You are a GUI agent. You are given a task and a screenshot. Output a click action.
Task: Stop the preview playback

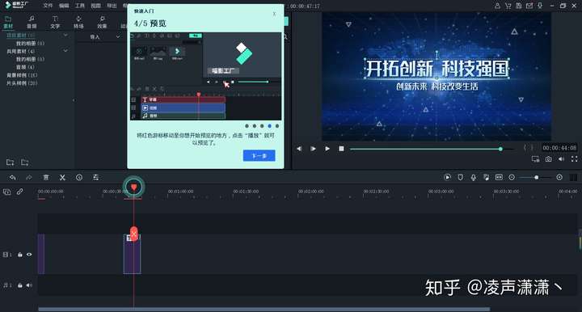click(x=341, y=149)
